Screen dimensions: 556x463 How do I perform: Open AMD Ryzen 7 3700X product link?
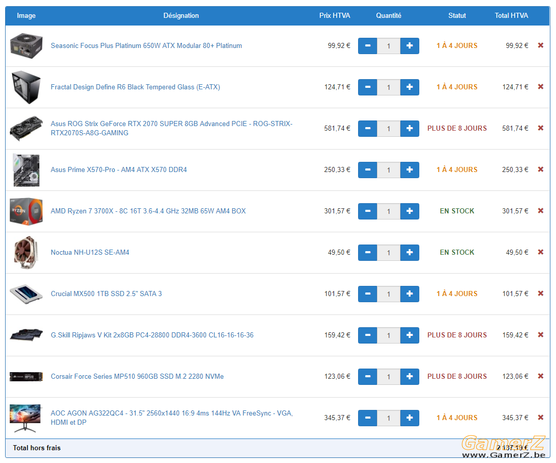click(148, 211)
